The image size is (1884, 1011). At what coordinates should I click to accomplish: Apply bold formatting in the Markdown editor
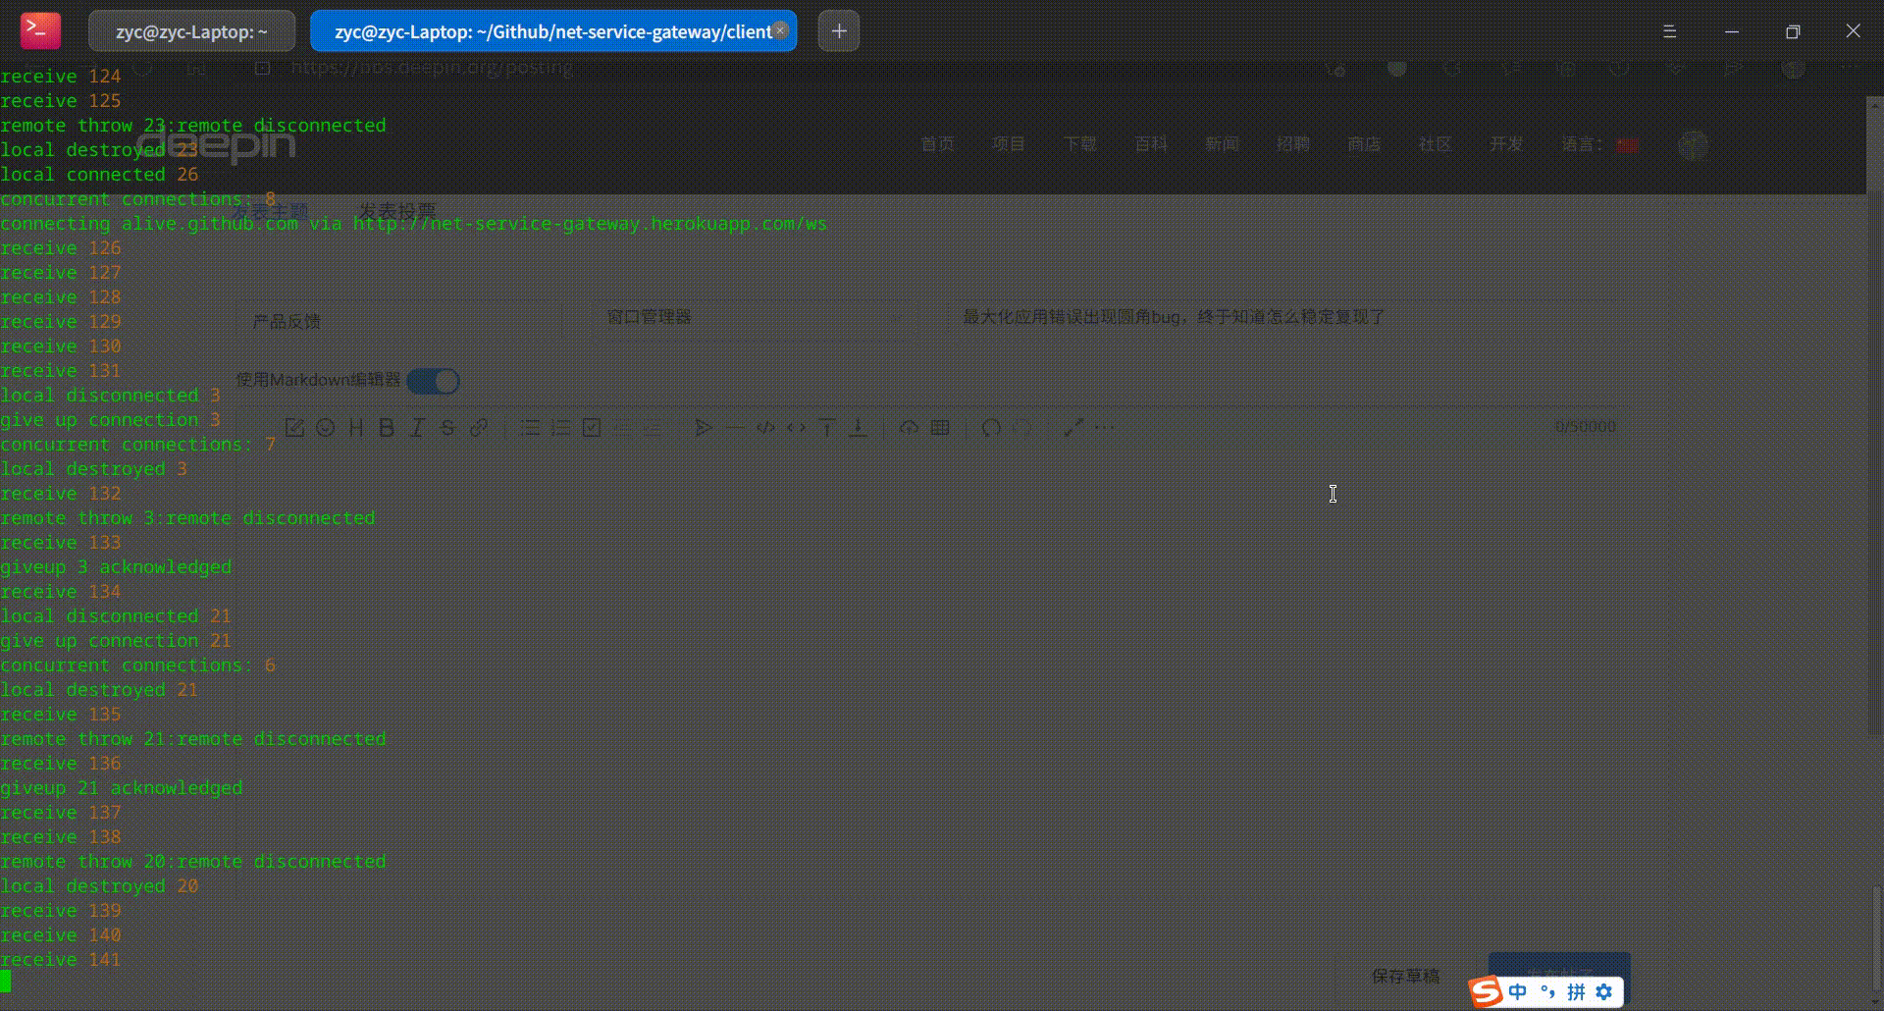click(386, 427)
